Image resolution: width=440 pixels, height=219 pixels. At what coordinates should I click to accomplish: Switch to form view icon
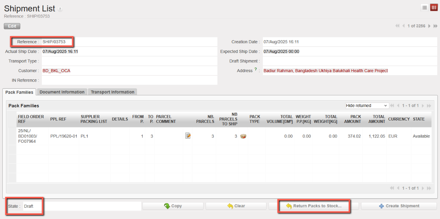(434, 8)
